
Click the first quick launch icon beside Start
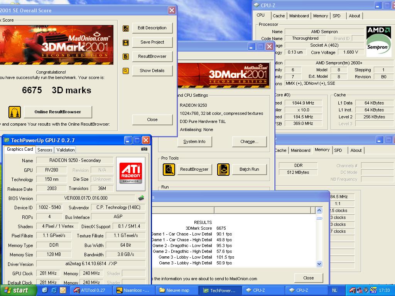click(45, 290)
